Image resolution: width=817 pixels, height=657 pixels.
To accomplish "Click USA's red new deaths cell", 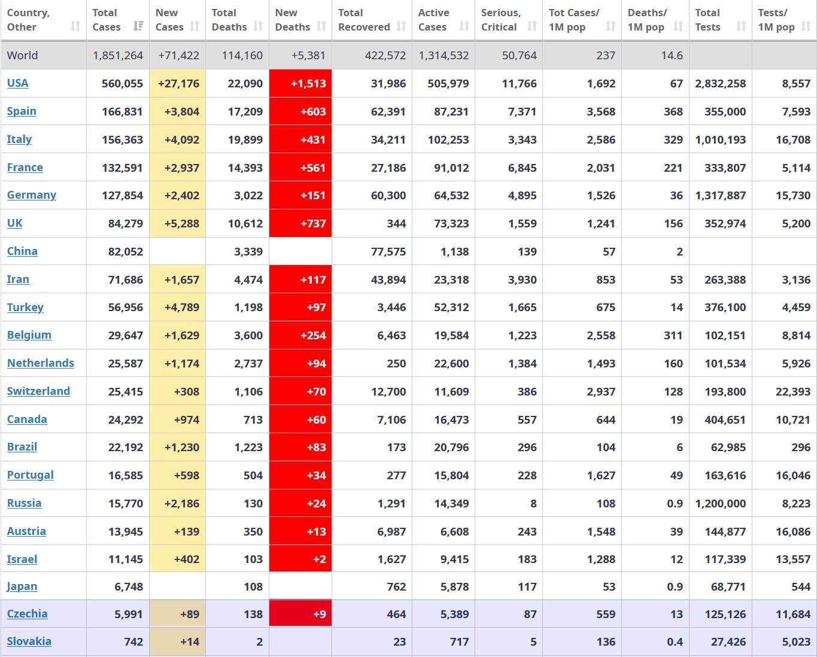I will 300,83.
